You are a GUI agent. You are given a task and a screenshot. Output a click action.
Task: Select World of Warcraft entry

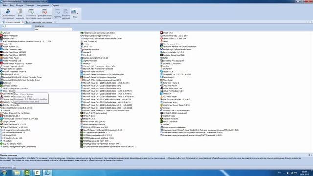[x=169, y=119]
